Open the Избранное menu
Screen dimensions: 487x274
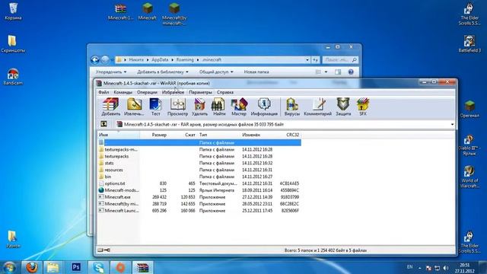click(173, 92)
